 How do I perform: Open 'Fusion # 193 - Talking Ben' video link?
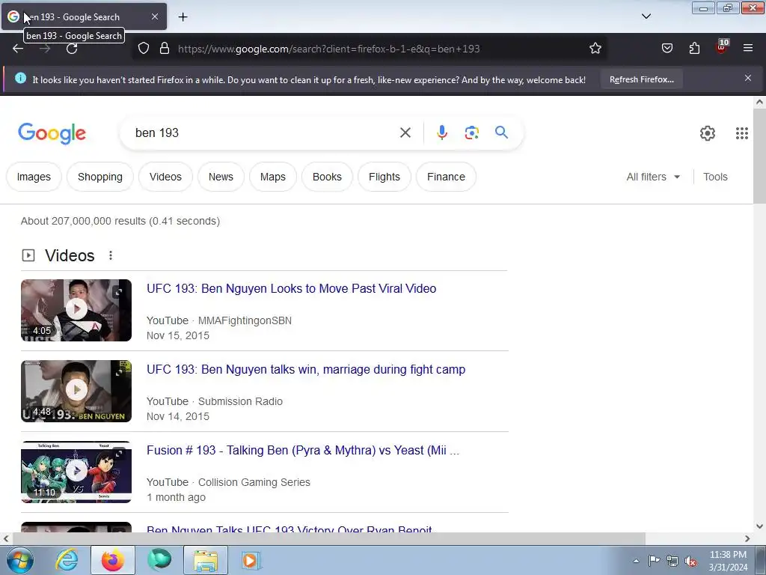coord(303,450)
